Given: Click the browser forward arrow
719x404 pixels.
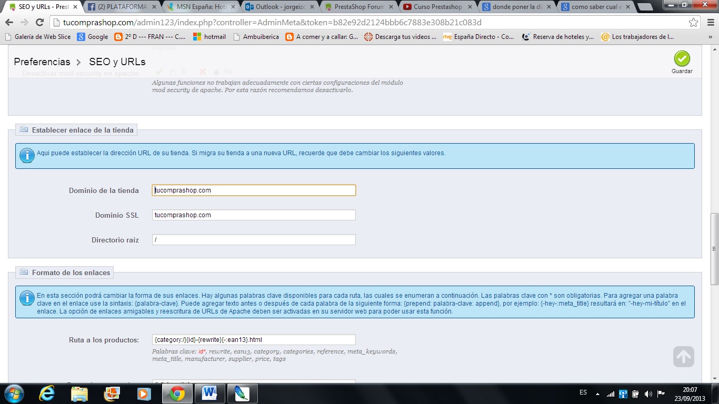Looking at the screenshot, I should 24,23.
